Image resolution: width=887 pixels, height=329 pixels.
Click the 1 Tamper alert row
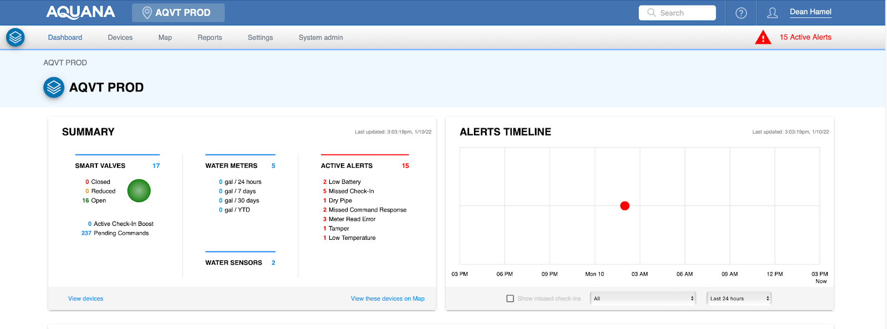(336, 228)
